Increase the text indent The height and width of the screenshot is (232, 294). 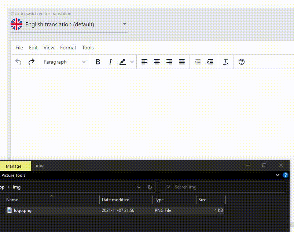tap(210, 61)
